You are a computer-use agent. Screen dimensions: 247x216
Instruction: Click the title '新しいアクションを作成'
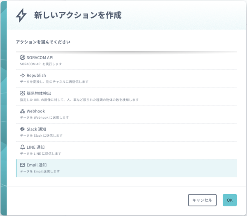pos(78,15)
